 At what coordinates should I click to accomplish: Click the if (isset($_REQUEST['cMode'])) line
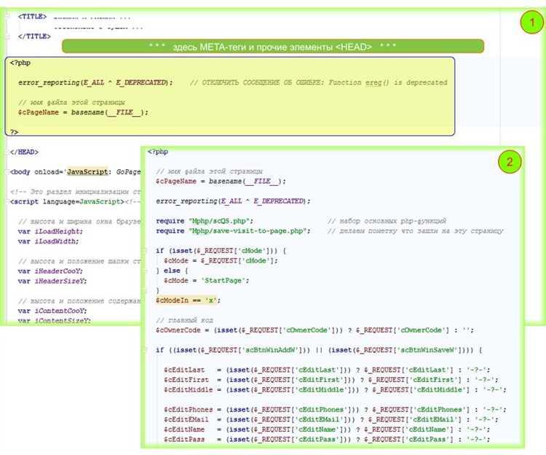coord(221,251)
